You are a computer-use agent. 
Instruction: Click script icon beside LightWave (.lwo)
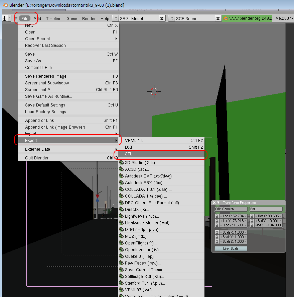(x=121, y=216)
